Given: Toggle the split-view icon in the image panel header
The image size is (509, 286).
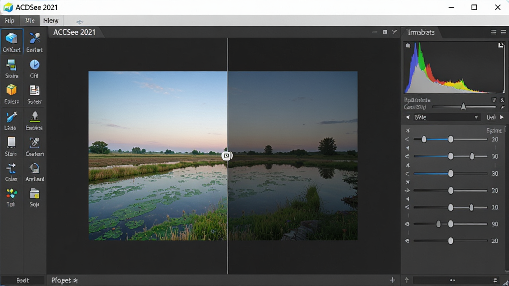Looking at the screenshot, I should (385, 32).
